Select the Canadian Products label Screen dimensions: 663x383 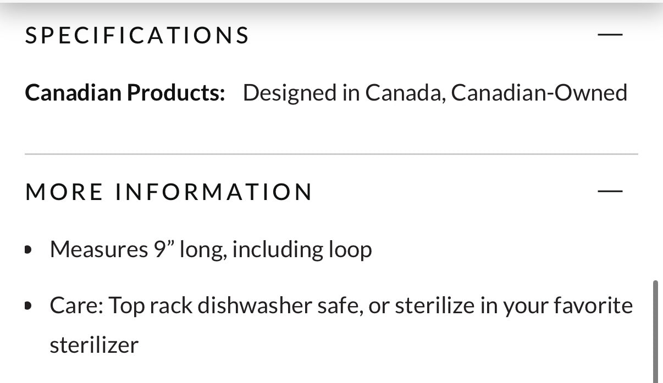(x=125, y=93)
